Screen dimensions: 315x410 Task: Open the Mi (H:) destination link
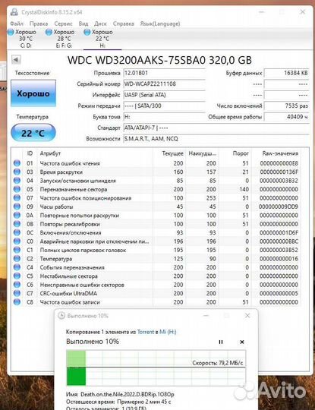[x=168, y=332]
